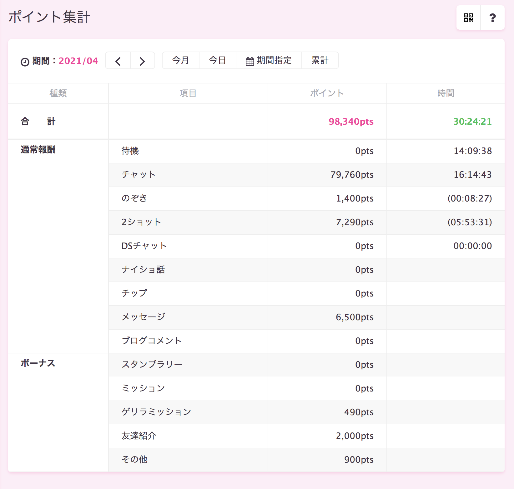Viewport: 514px width, 489px height.
Task: Click the チャット row label
Action: pos(139,174)
